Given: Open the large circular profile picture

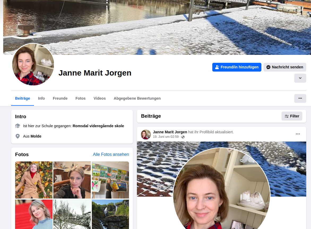Looking at the screenshot, I should tap(33, 64).
